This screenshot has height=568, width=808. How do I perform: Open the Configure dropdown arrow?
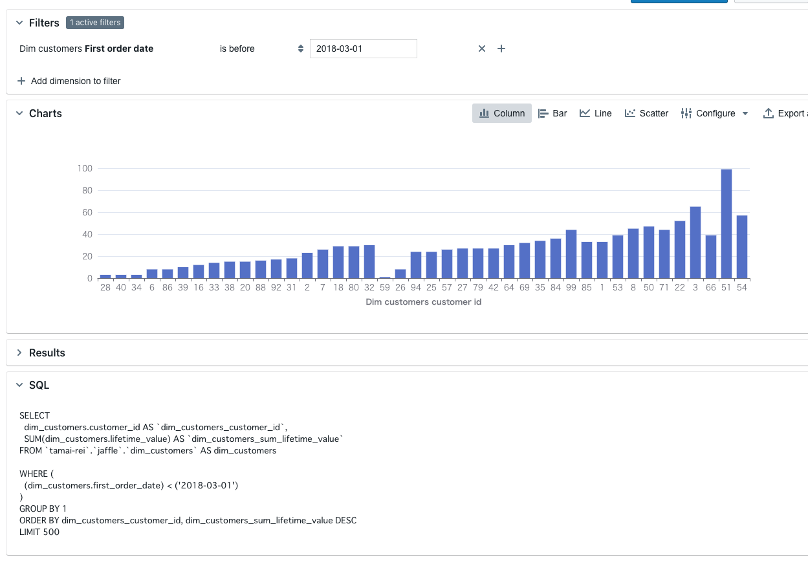745,113
